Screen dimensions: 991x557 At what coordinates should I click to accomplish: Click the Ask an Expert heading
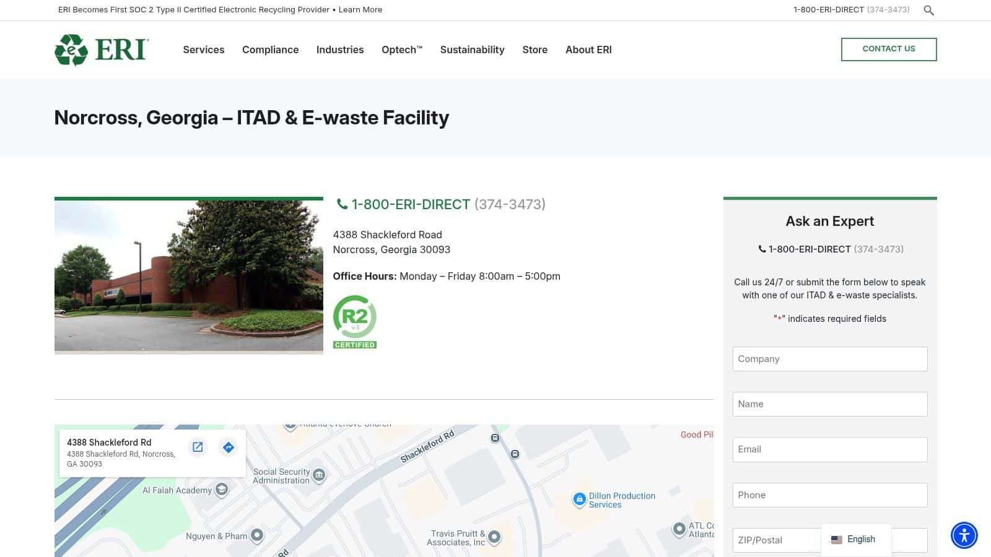830,221
